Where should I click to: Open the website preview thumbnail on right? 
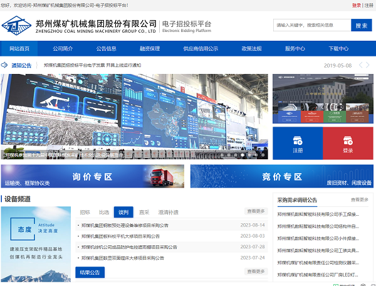click(x=323, y=98)
